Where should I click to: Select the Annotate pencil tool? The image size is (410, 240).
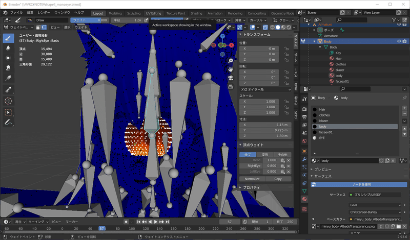[x=8, y=122]
